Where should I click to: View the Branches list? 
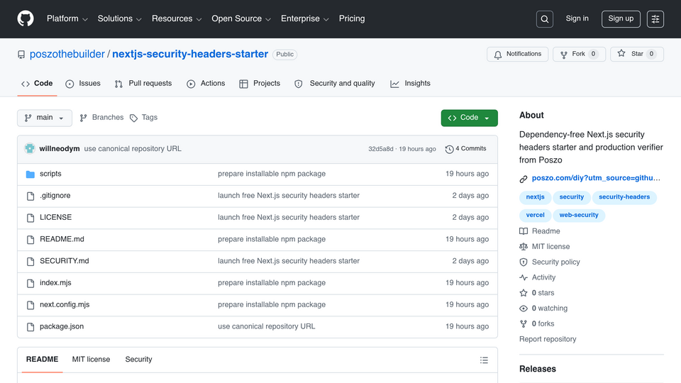(101, 118)
